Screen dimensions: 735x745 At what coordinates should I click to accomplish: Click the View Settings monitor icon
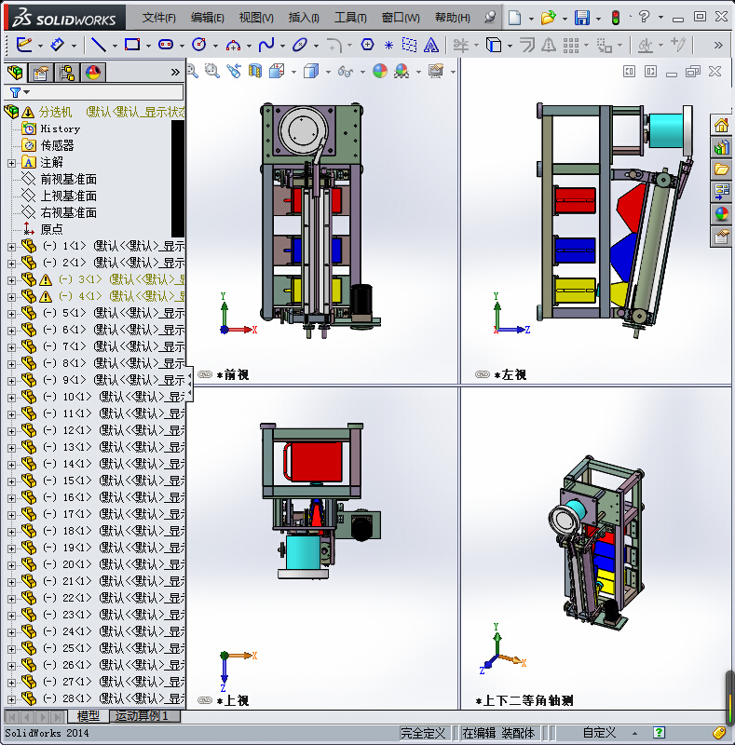(x=436, y=72)
